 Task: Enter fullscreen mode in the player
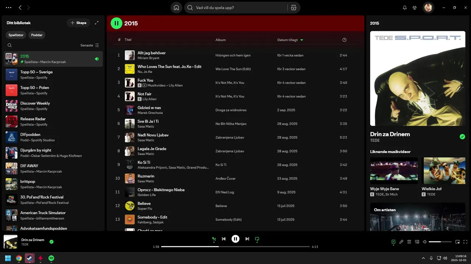point(465,242)
